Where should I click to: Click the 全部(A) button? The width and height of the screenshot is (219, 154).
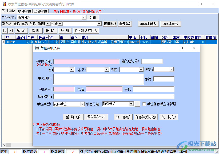pos(125,24)
